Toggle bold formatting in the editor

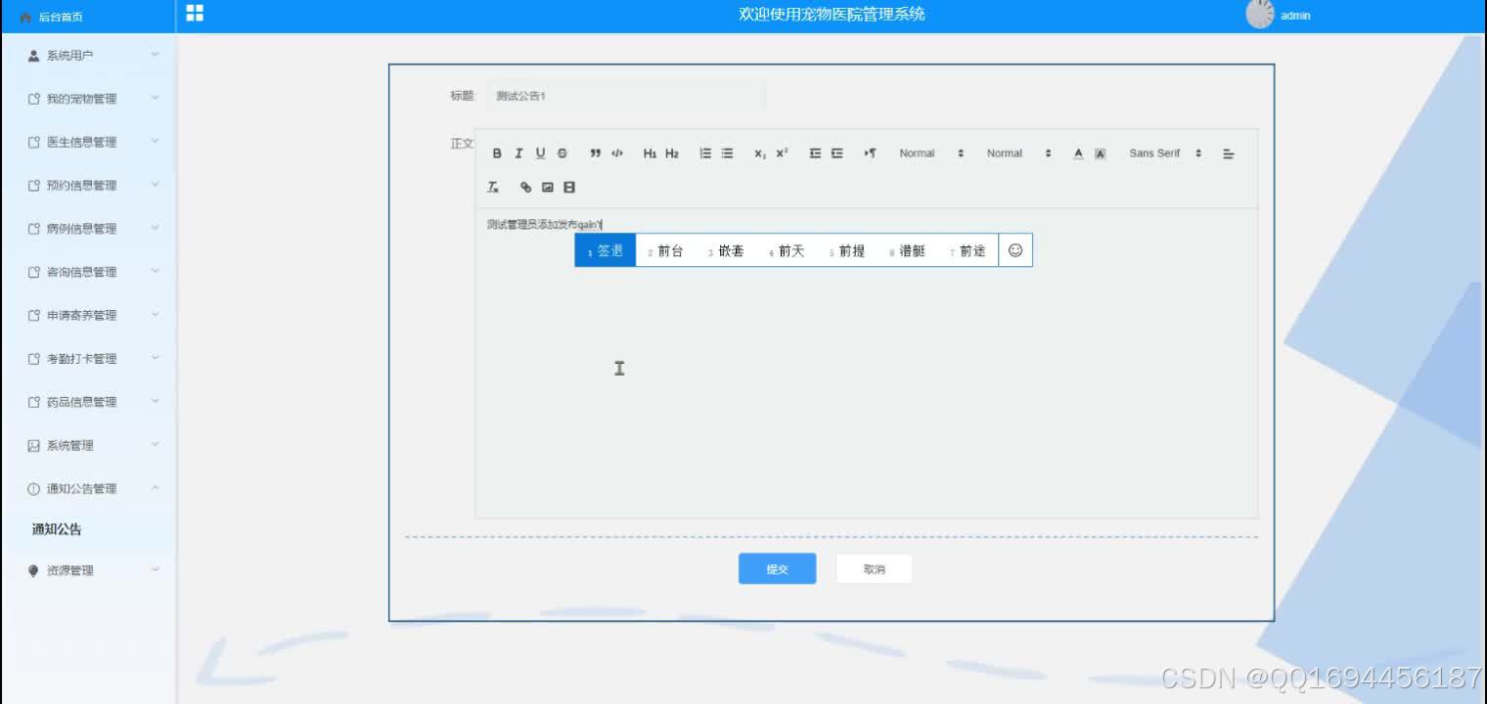497,154
